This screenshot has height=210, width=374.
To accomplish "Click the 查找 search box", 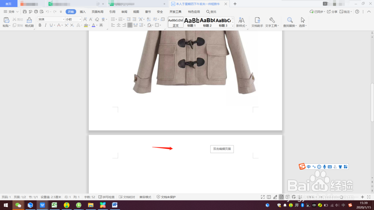I will pos(211,12).
